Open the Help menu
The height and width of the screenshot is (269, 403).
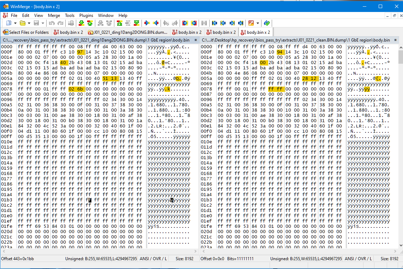coord(123,15)
